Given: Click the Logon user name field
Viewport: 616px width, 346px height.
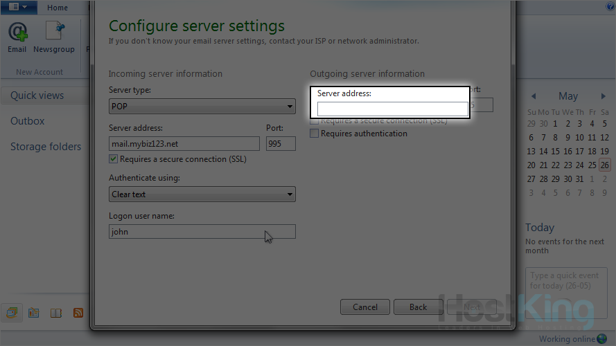Looking at the screenshot, I should [202, 232].
